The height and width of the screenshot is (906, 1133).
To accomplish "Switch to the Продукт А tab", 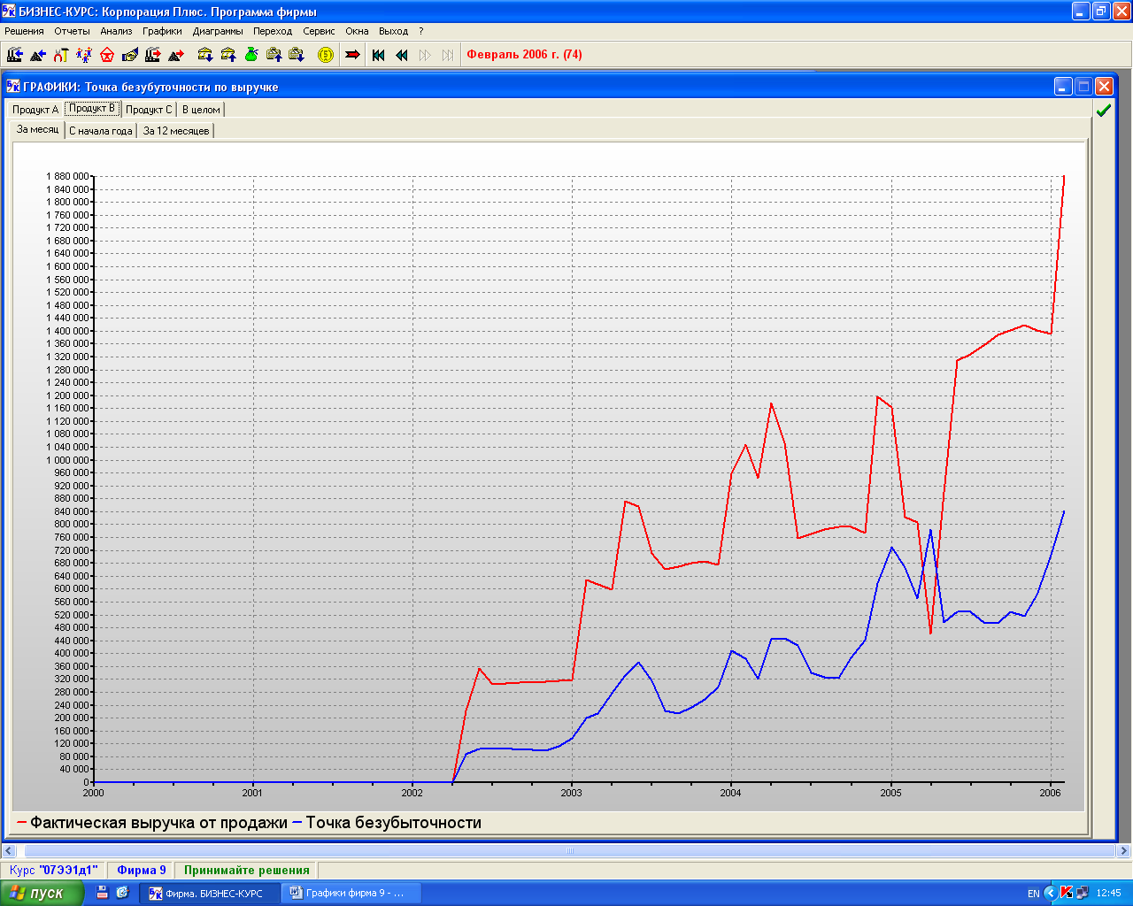I will pyautogui.click(x=35, y=110).
